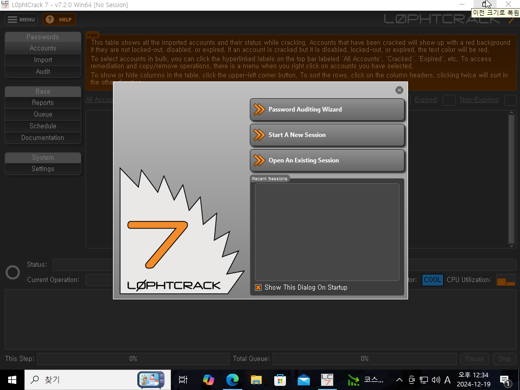Click the Help panel label tab

click(93, 35)
